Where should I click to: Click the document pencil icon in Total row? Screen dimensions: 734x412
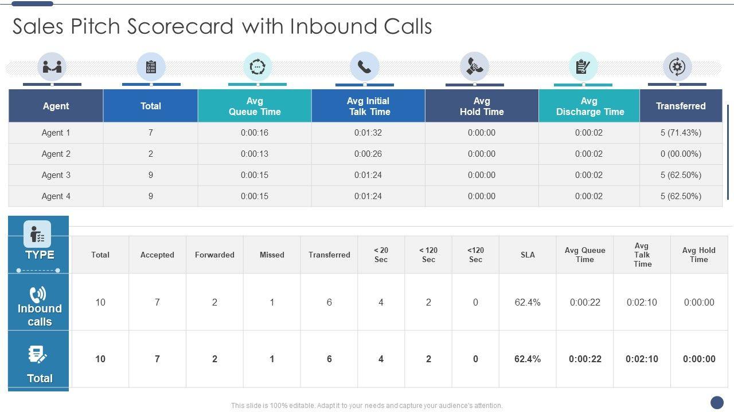pyautogui.click(x=38, y=355)
